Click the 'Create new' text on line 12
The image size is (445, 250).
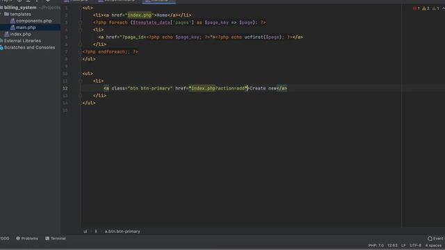[263, 88]
